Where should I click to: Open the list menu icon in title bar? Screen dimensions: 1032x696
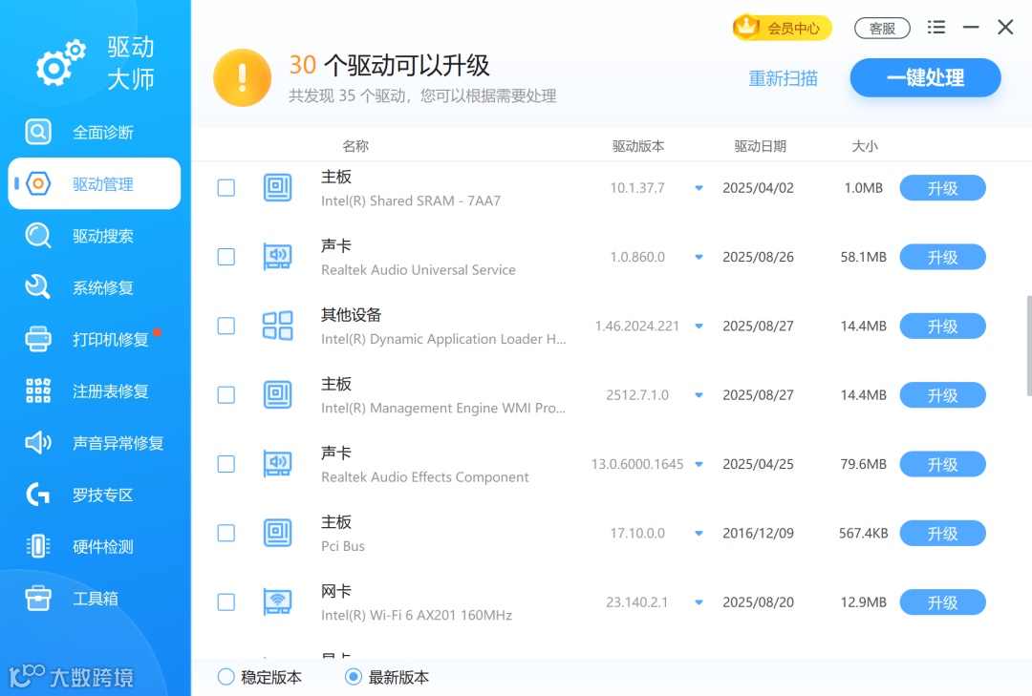pyautogui.click(x=935, y=27)
